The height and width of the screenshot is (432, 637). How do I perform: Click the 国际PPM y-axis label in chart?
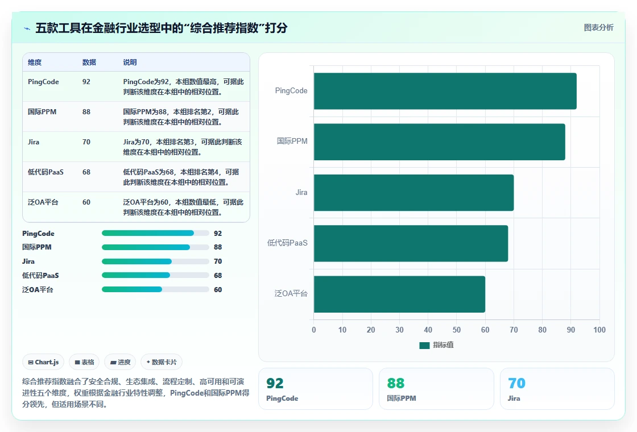click(x=292, y=142)
